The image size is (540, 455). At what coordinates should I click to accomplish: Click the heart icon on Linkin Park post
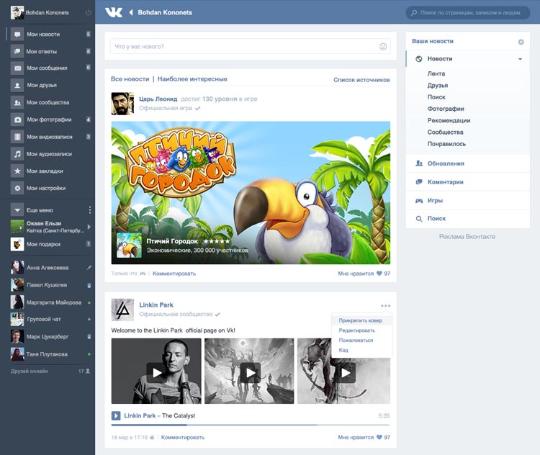[x=379, y=437]
